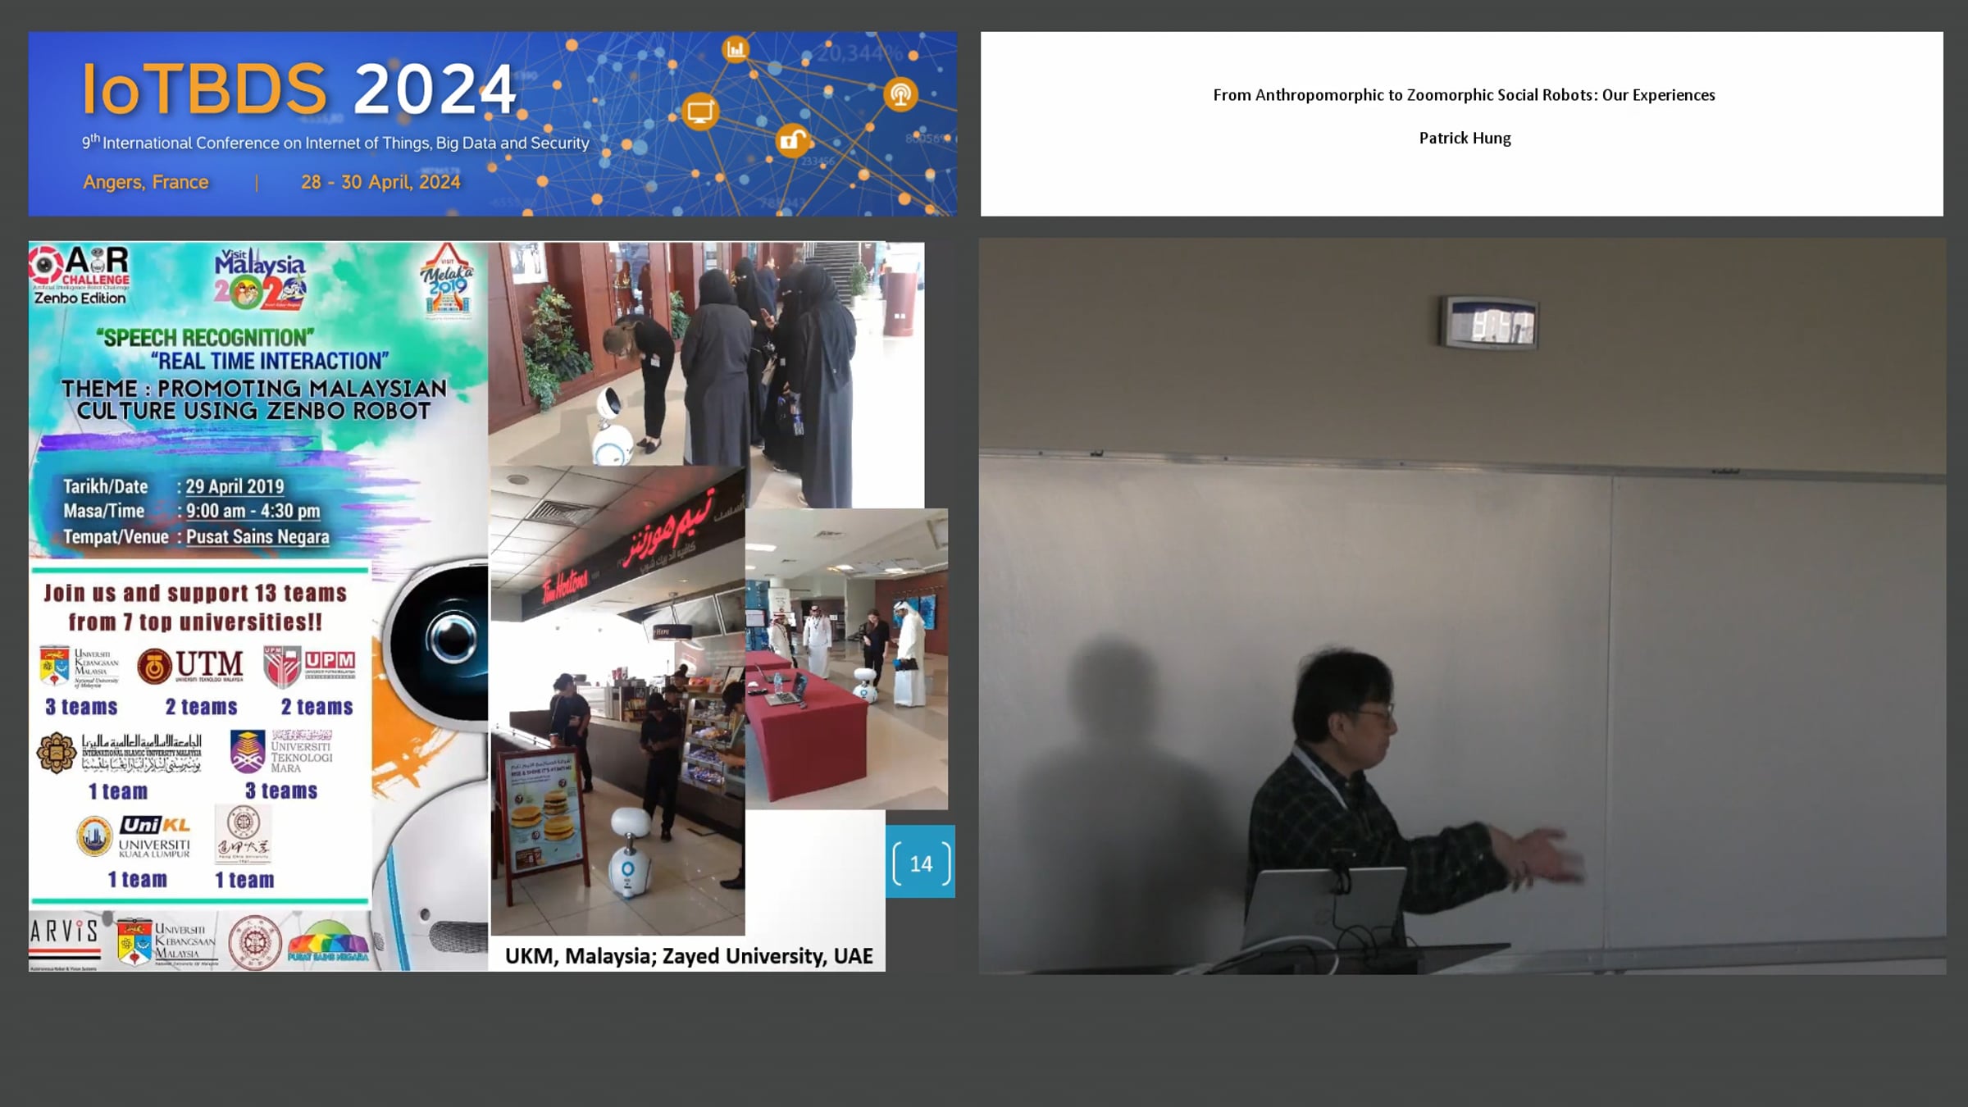Click the UTM university logo

[x=191, y=666]
